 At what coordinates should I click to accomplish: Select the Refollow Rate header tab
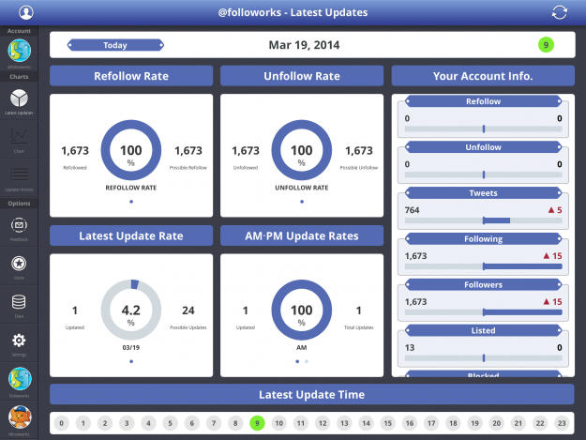tap(131, 76)
